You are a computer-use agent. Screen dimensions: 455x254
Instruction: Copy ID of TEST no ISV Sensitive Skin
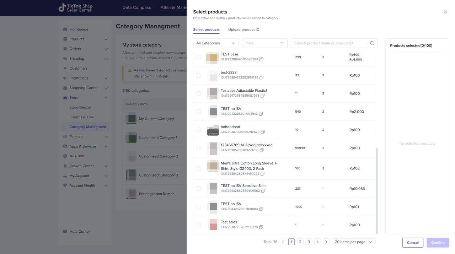click(x=263, y=191)
